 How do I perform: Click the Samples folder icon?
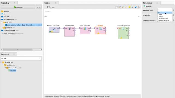(2, 11)
